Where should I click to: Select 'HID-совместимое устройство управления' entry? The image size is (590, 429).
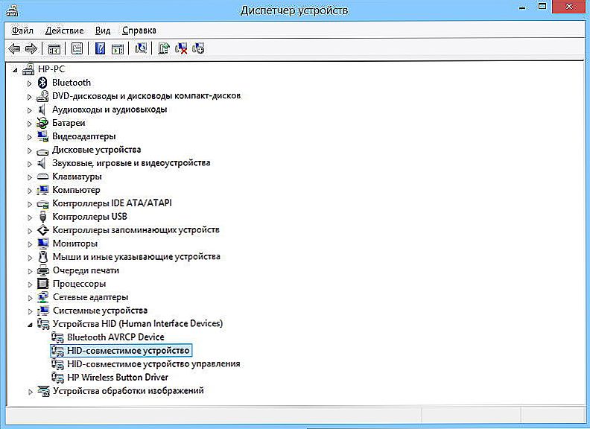click(153, 364)
